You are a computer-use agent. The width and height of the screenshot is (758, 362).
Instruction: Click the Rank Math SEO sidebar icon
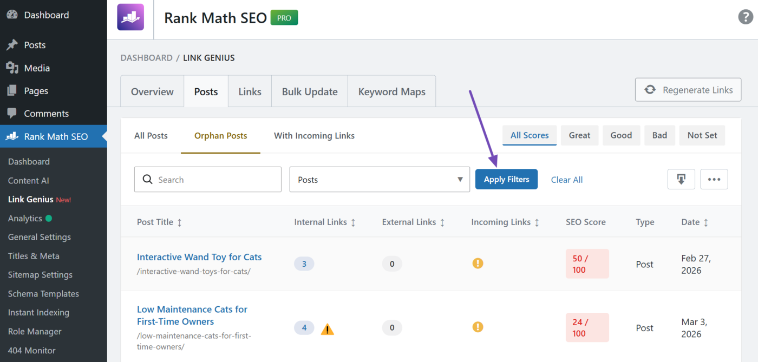[x=12, y=136]
